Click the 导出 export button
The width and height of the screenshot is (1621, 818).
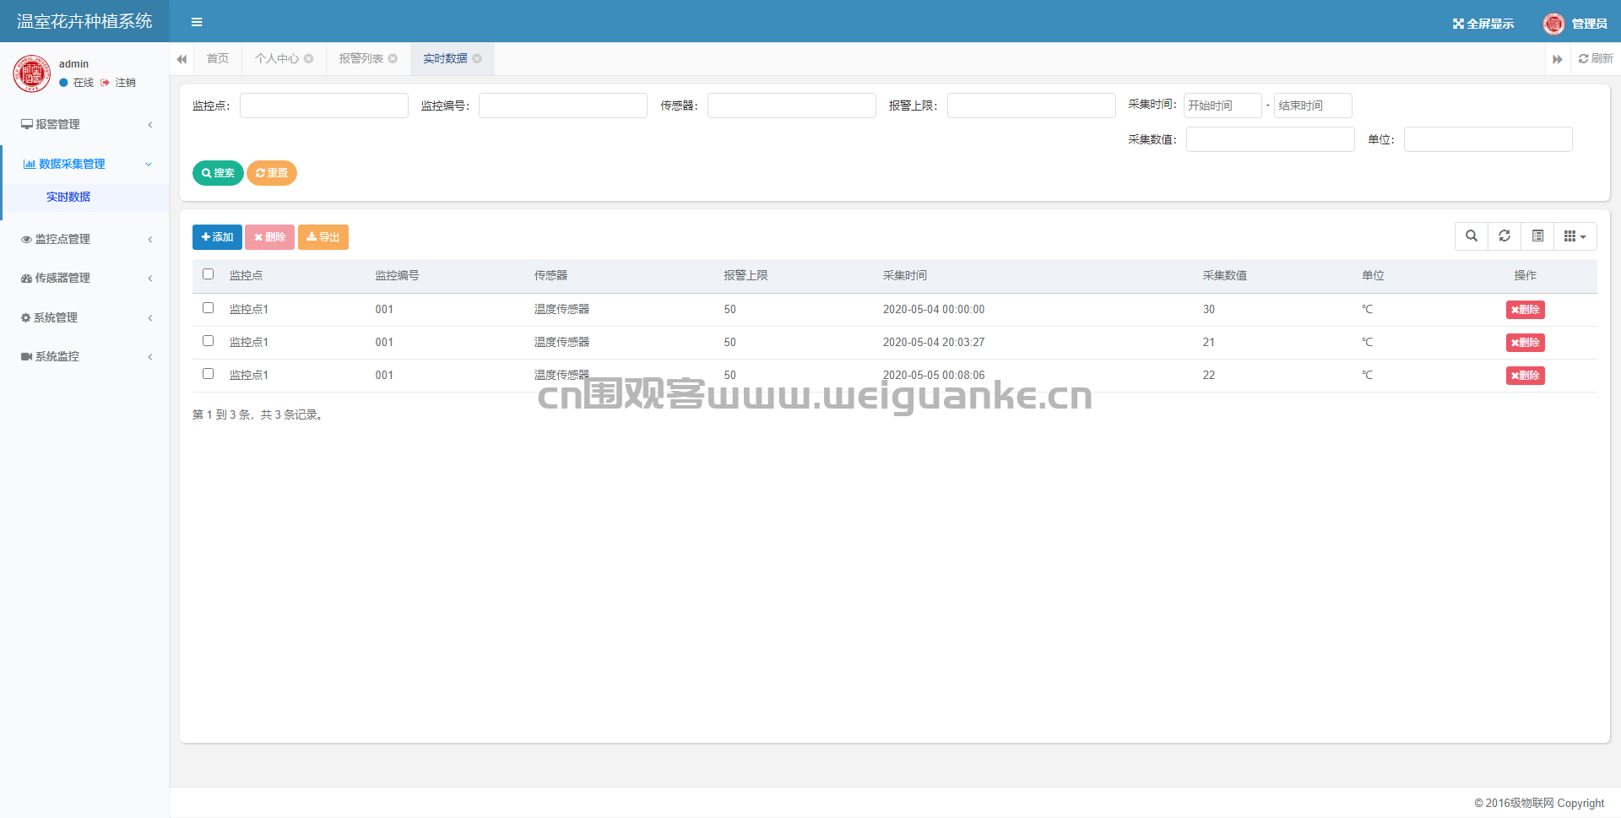[323, 237]
